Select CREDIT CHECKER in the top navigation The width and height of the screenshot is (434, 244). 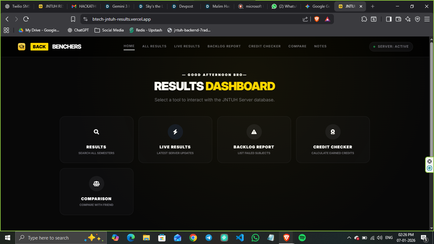pos(265,46)
